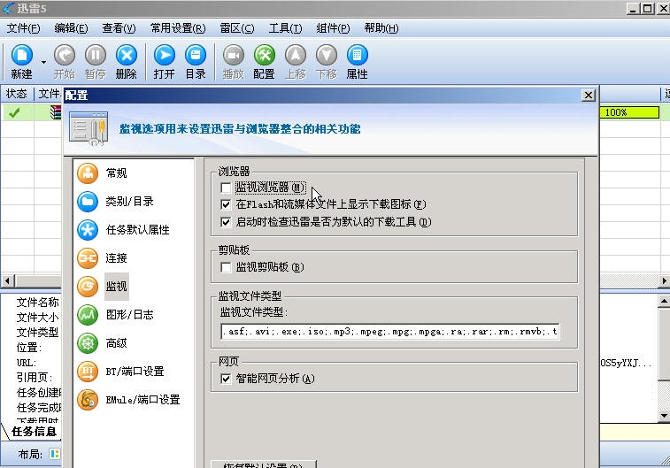Select the 常规 text label in settings list
670x468 pixels.
117,173
